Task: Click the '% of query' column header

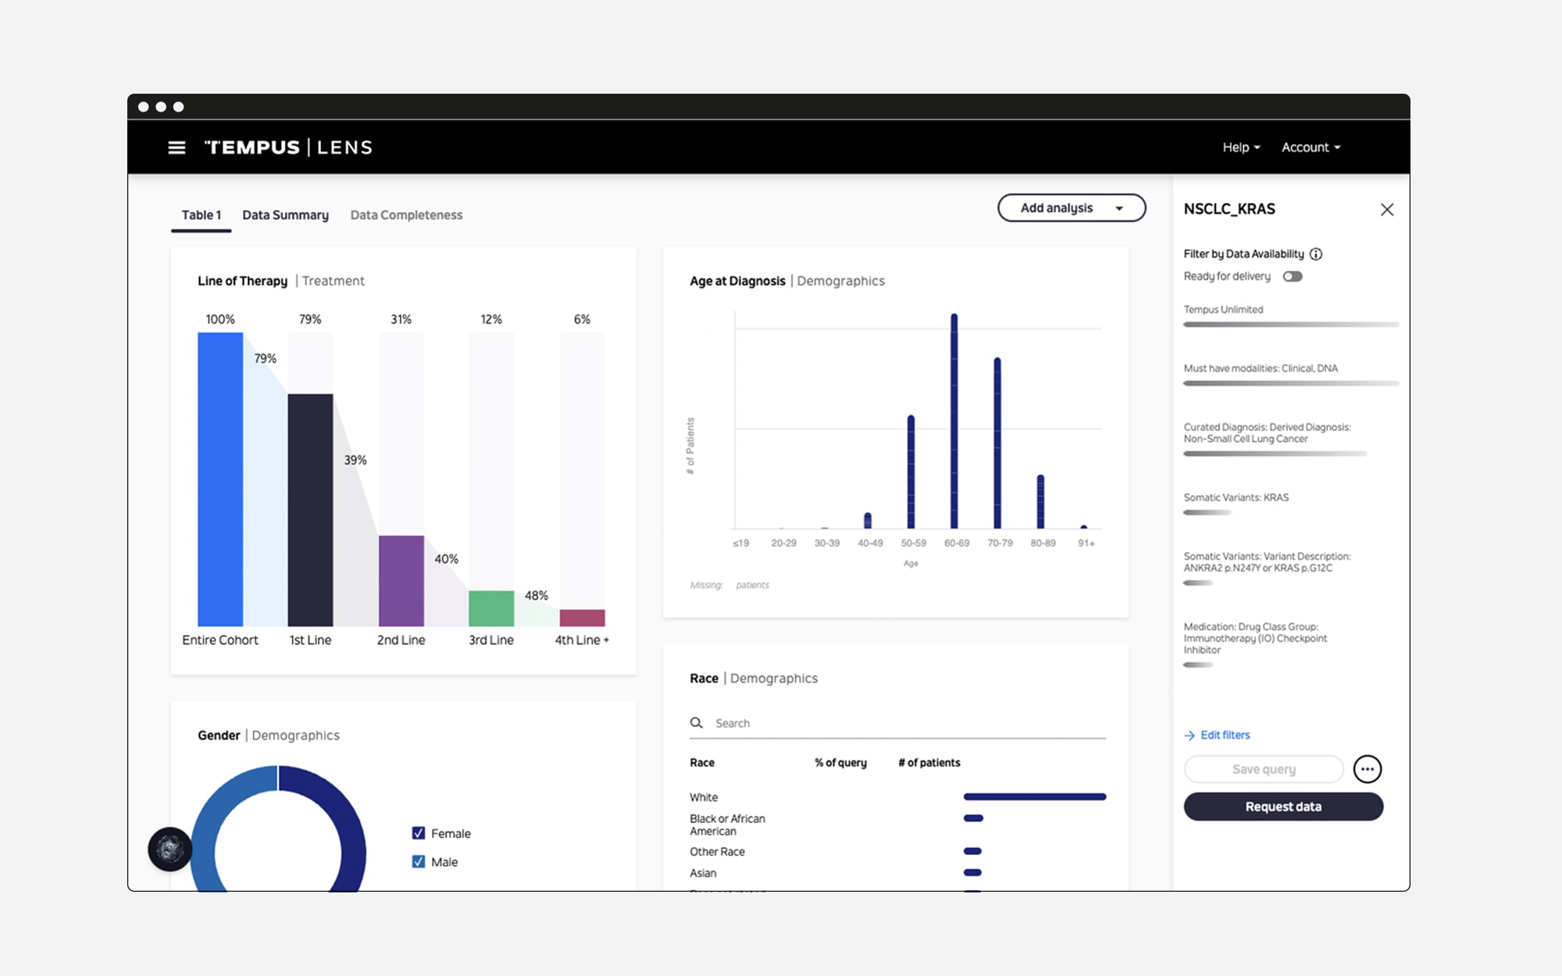Action: [840, 763]
